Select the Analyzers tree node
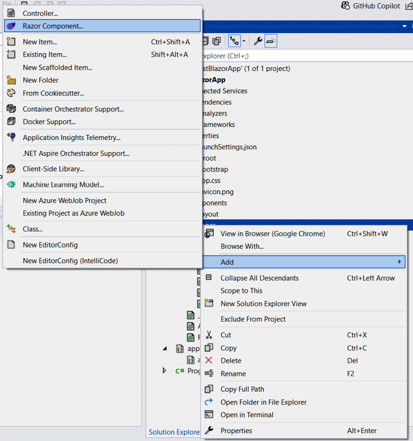Image resolution: width=413 pixels, height=441 pixels. (214, 113)
